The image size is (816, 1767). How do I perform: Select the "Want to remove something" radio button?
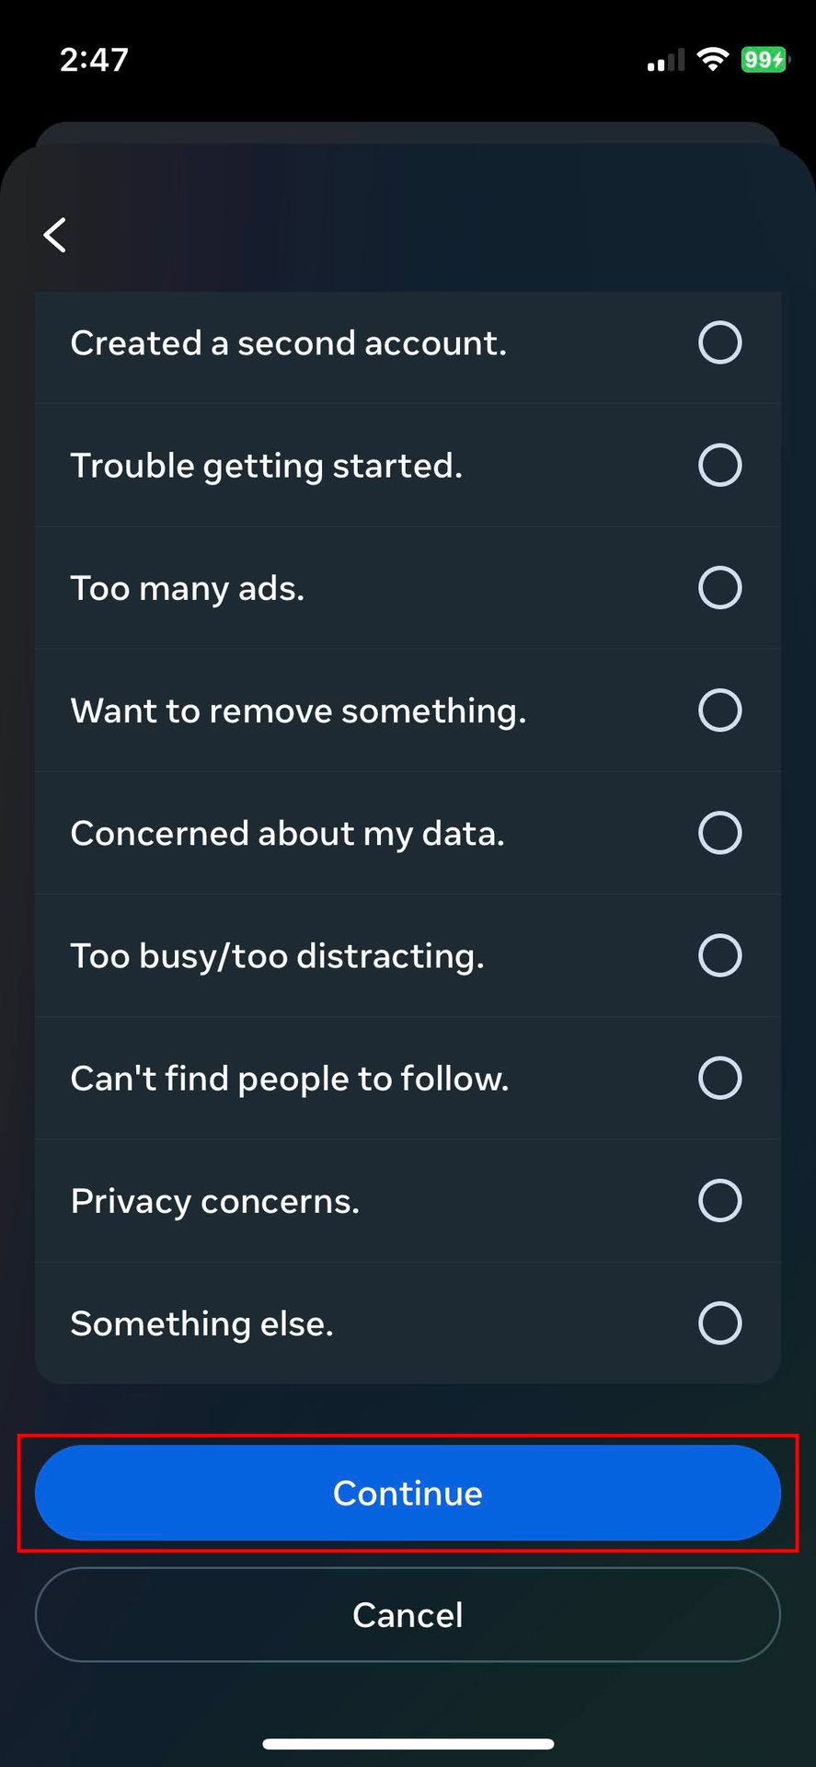coord(719,710)
